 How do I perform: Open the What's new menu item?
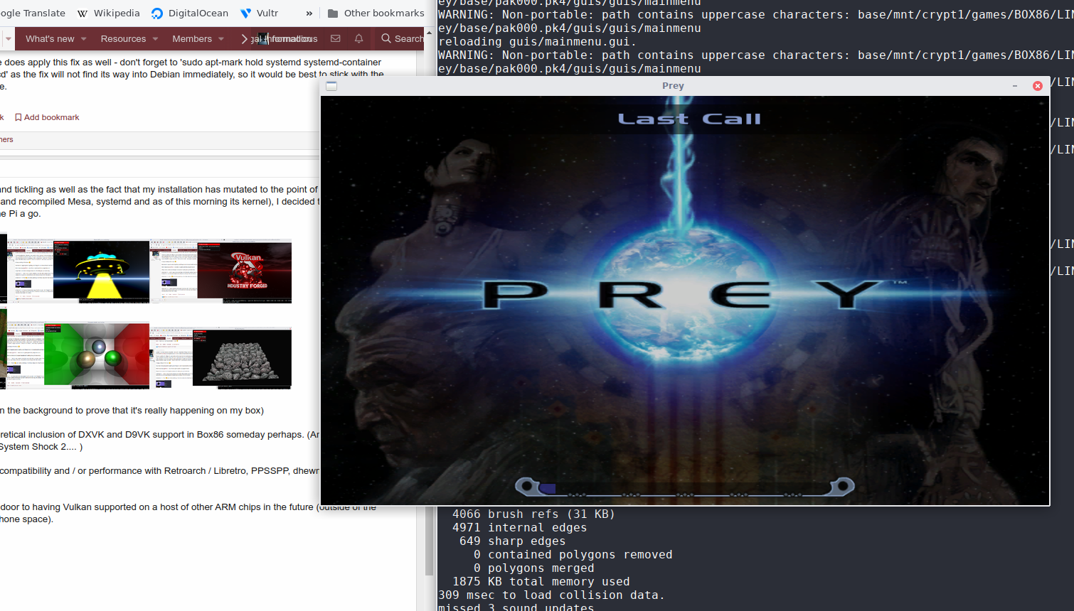coord(50,38)
